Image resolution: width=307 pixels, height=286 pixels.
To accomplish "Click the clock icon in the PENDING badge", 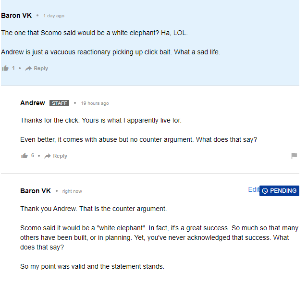I will tap(265, 191).
